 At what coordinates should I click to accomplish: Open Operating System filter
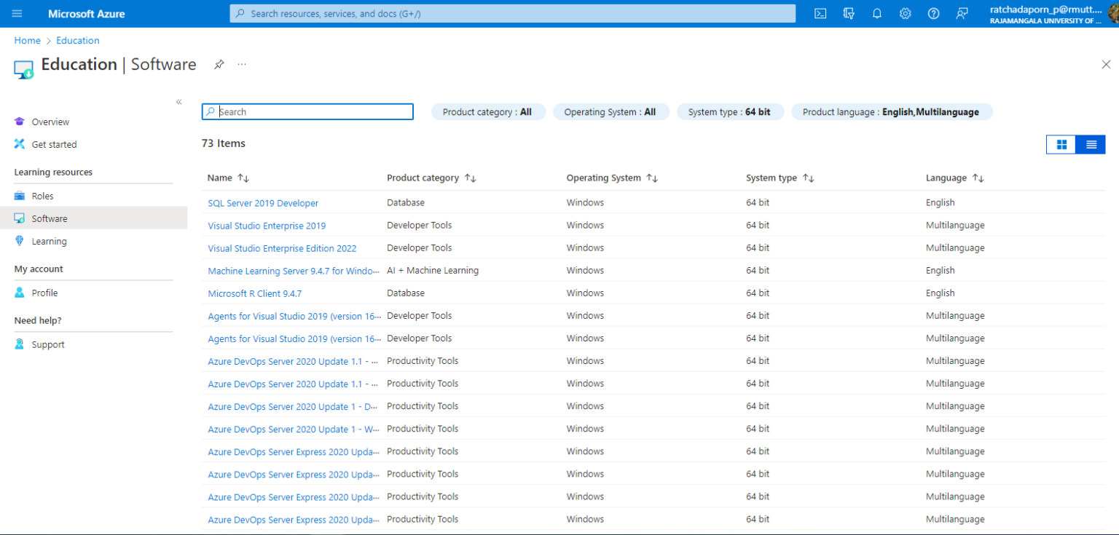click(x=610, y=112)
